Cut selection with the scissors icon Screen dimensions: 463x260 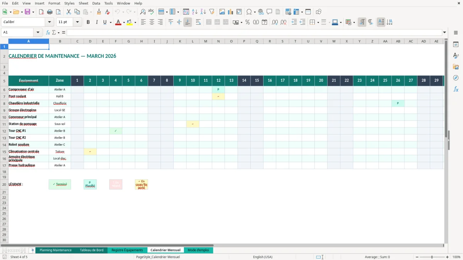pyautogui.click(x=69, y=12)
